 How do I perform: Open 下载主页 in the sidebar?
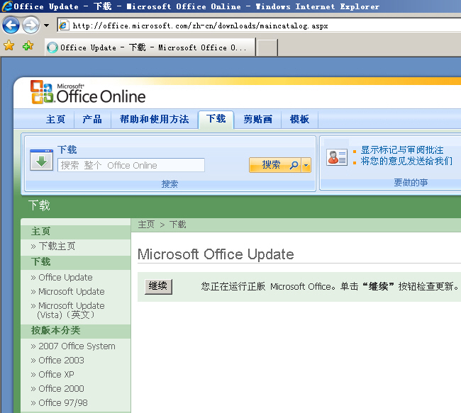click(57, 246)
